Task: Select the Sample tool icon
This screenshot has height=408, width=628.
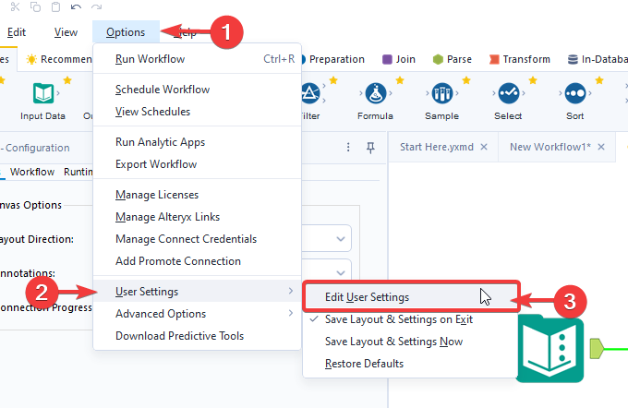Action: pyautogui.click(x=442, y=93)
